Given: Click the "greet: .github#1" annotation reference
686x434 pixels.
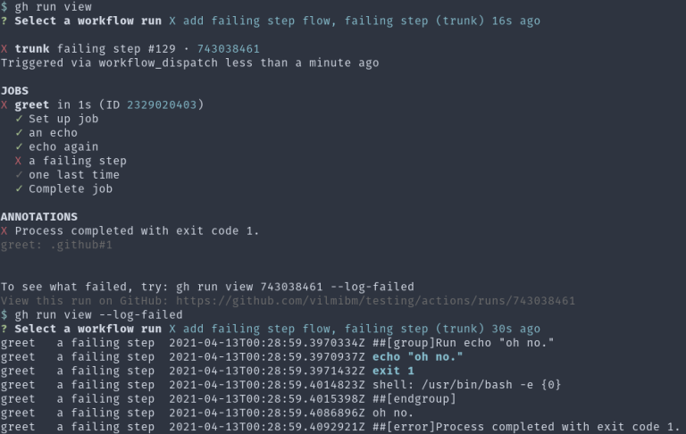Looking at the screenshot, I should (x=56, y=245).
